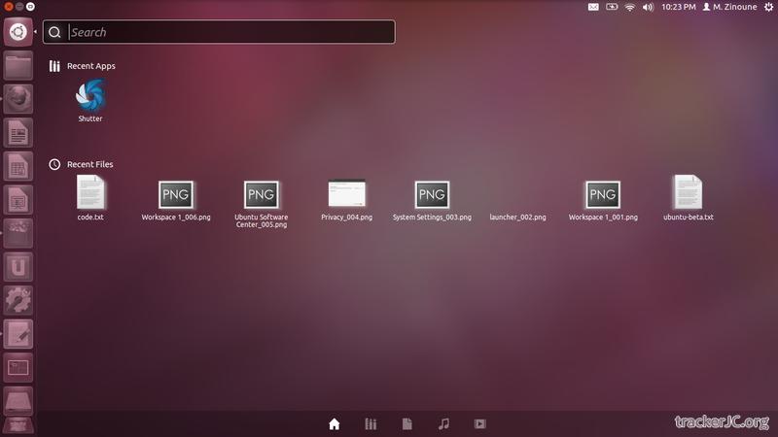Open ubuntu-beta.txt recent file
The image size is (778, 437).
tap(688, 193)
